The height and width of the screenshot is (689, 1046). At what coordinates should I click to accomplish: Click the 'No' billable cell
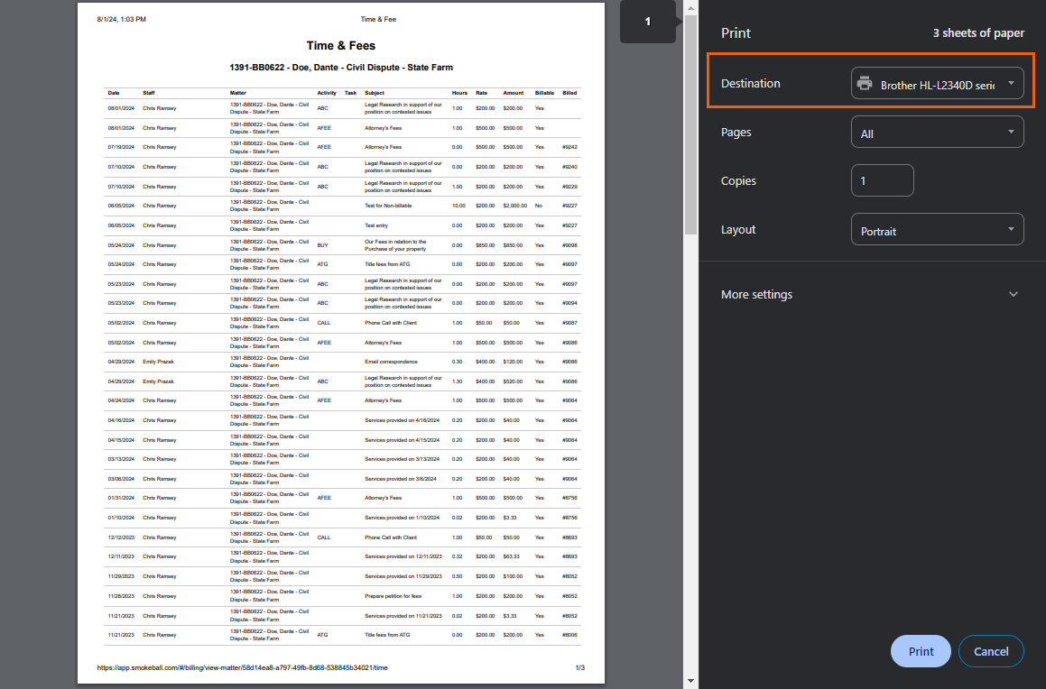click(x=539, y=206)
